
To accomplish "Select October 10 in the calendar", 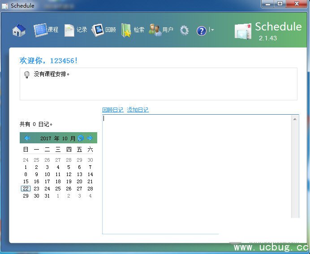I will pos(47,174).
